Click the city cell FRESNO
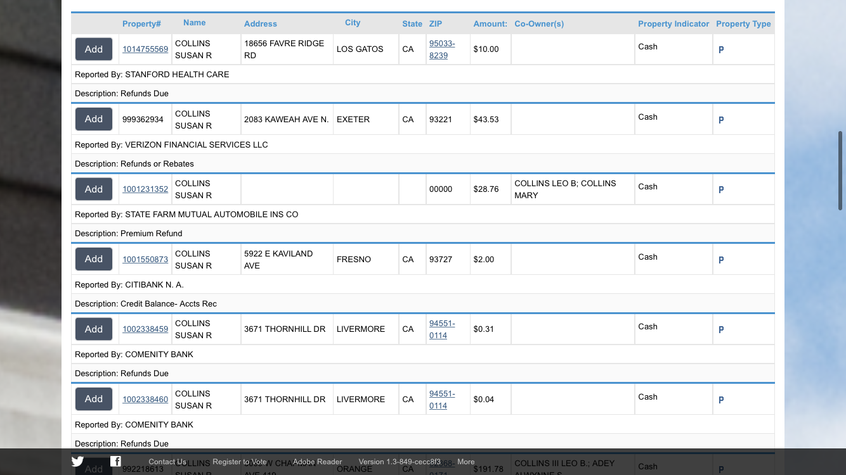846x475 pixels. click(x=353, y=260)
